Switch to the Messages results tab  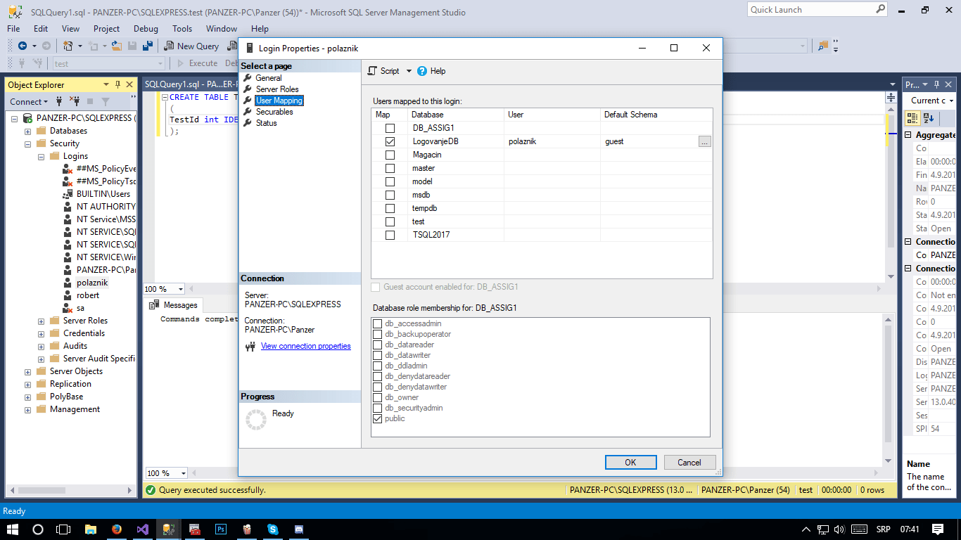tap(174, 305)
